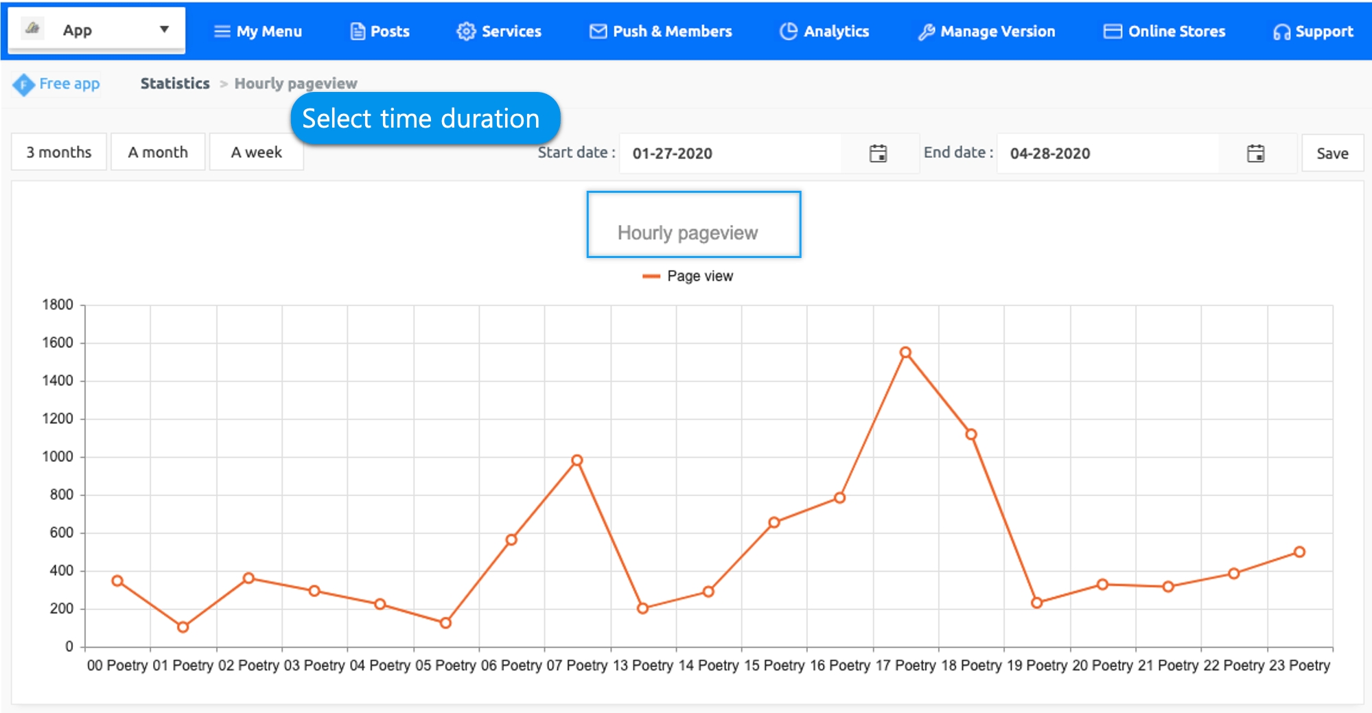
Task: Click the Push & Members envelope icon
Action: pos(598,32)
